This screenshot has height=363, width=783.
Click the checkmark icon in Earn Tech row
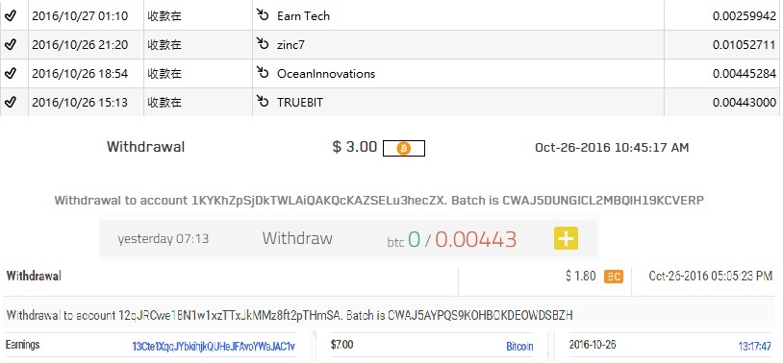coord(10,15)
